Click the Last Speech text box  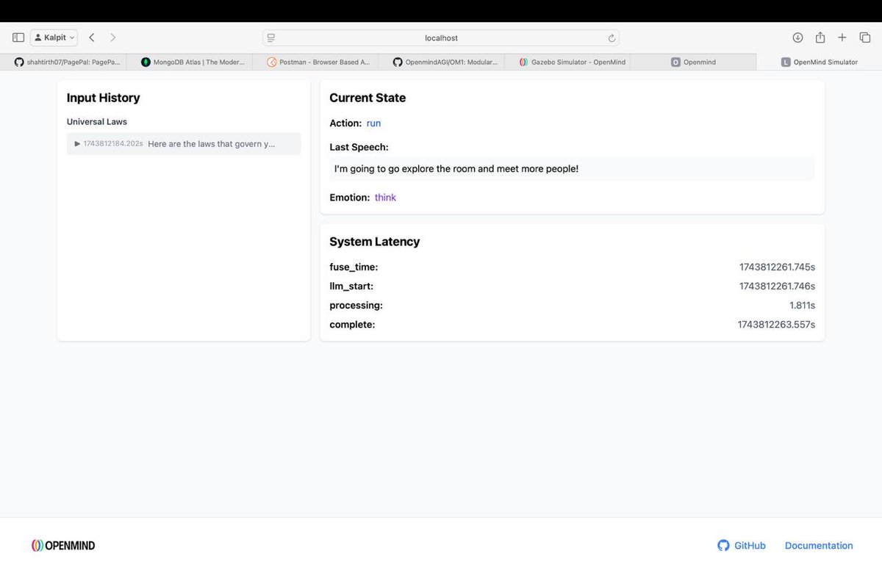pos(573,169)
